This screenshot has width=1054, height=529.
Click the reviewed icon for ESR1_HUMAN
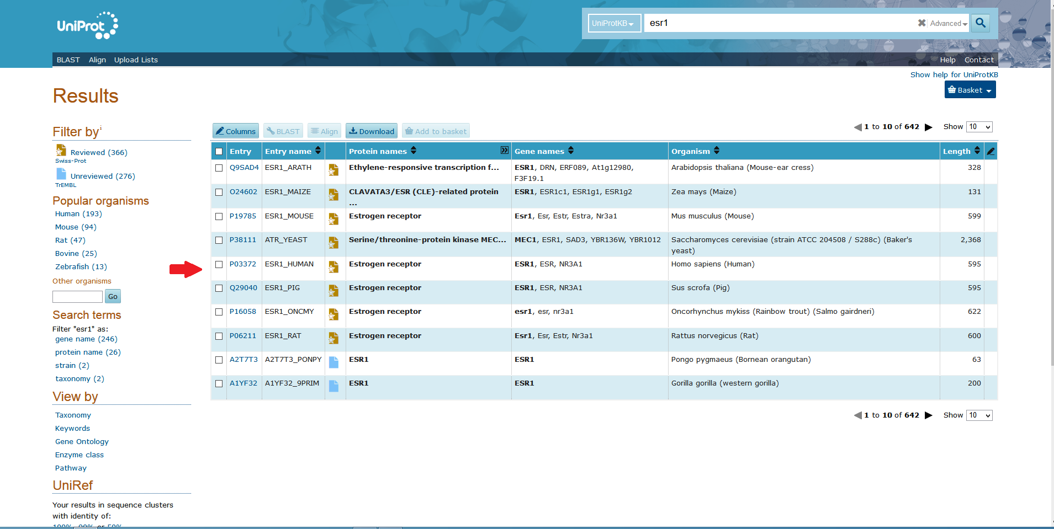(333, 267)
